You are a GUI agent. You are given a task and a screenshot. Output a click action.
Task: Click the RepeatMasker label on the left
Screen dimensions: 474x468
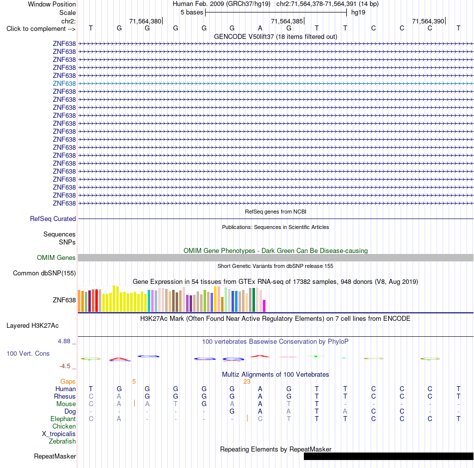pyautogui.click(x=55, y=456)
